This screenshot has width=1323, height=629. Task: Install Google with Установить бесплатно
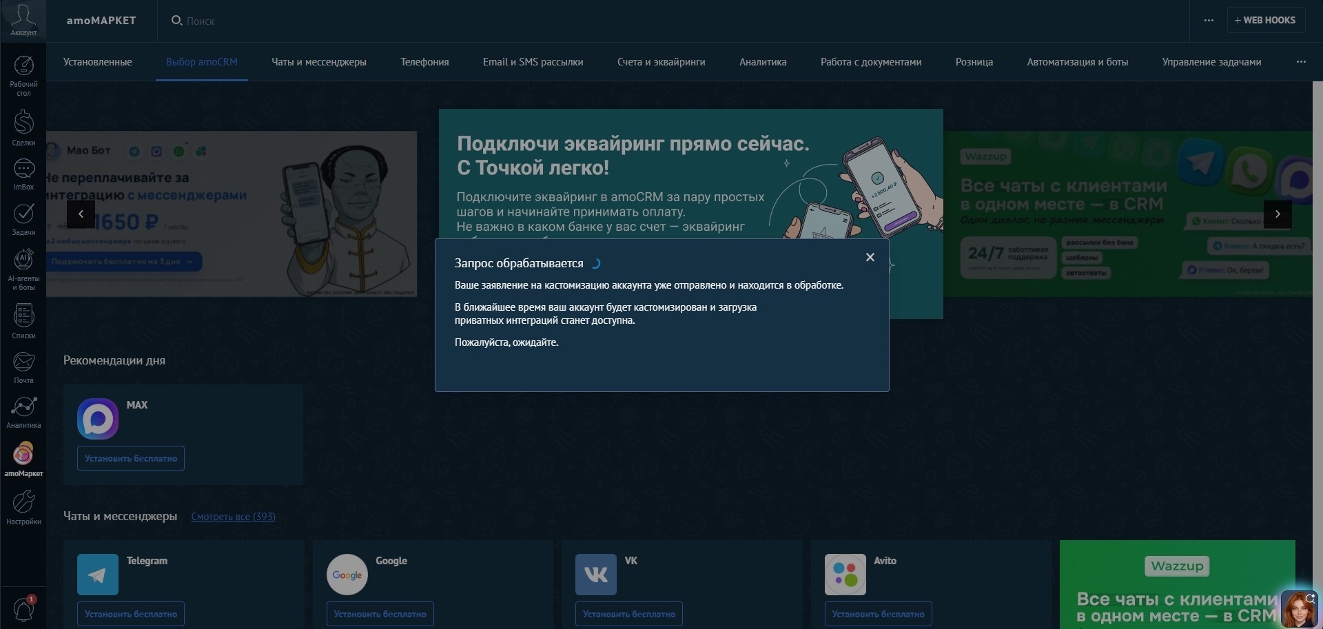pos(380,614)
